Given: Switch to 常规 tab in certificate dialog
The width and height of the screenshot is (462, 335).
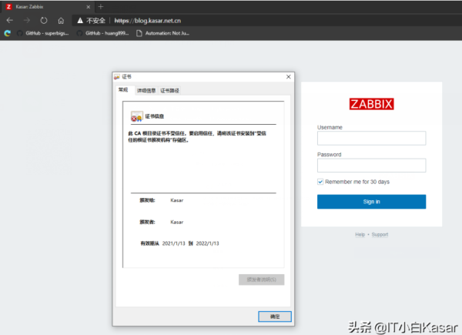Looking at the screenshot, I should (123, 90).
